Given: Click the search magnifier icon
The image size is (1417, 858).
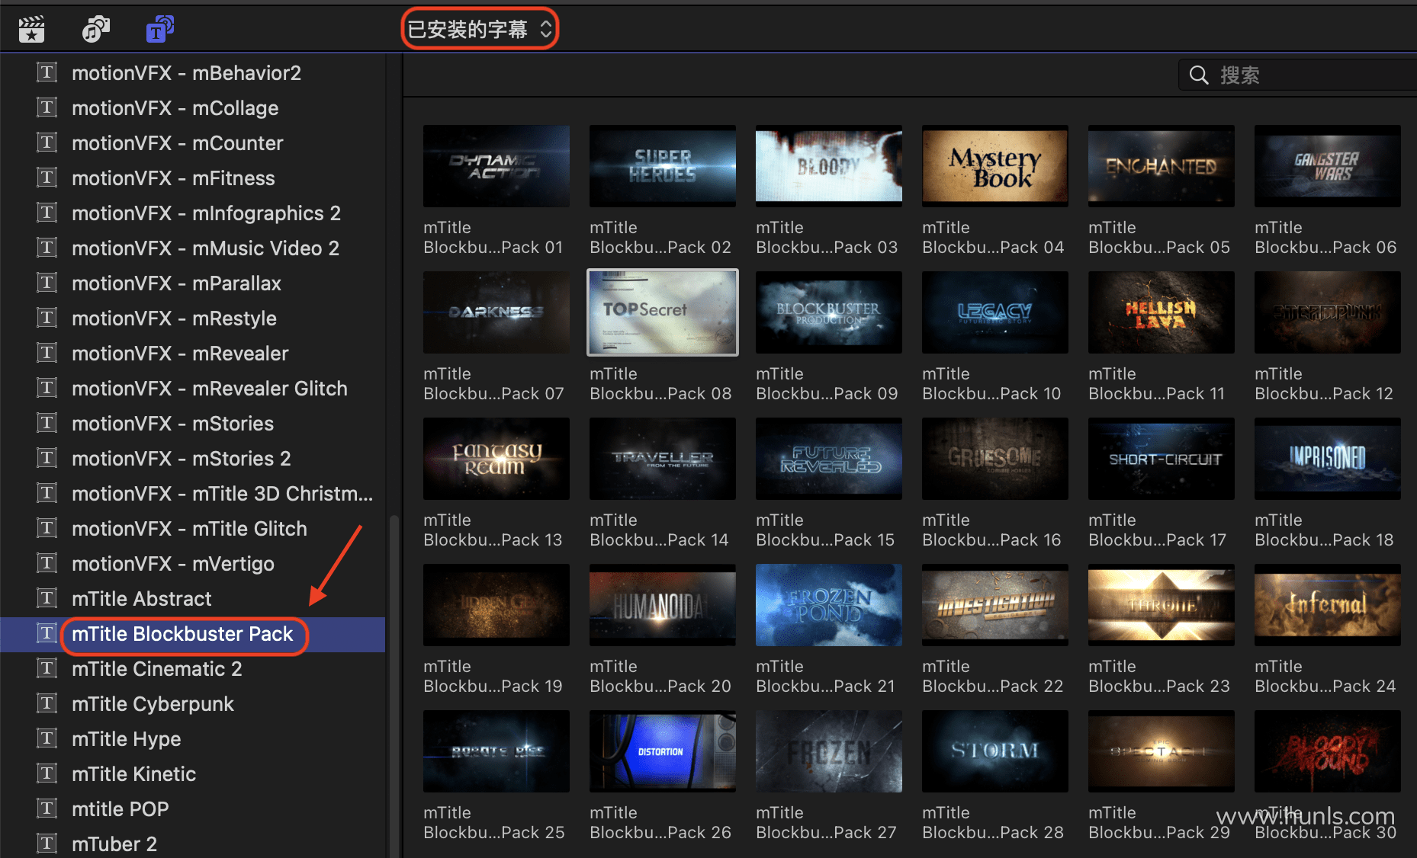Looking at the screenshot, I should pyautogui.click(x=1198, y=75).
